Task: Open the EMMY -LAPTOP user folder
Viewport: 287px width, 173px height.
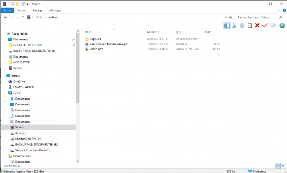Action: pyautogui.click(x=24, y=87)
